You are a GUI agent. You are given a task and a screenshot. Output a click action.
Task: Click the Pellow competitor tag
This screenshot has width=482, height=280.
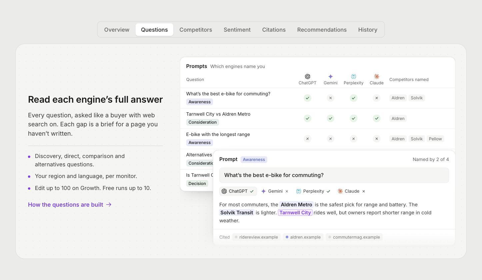(435, 139)
